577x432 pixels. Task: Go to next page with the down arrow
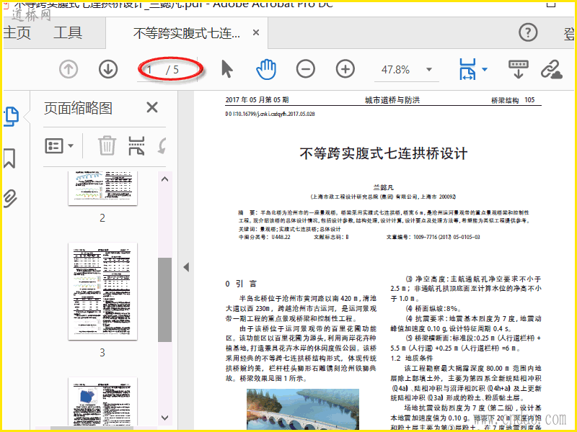pyautogui.click(x=108, y=69)
